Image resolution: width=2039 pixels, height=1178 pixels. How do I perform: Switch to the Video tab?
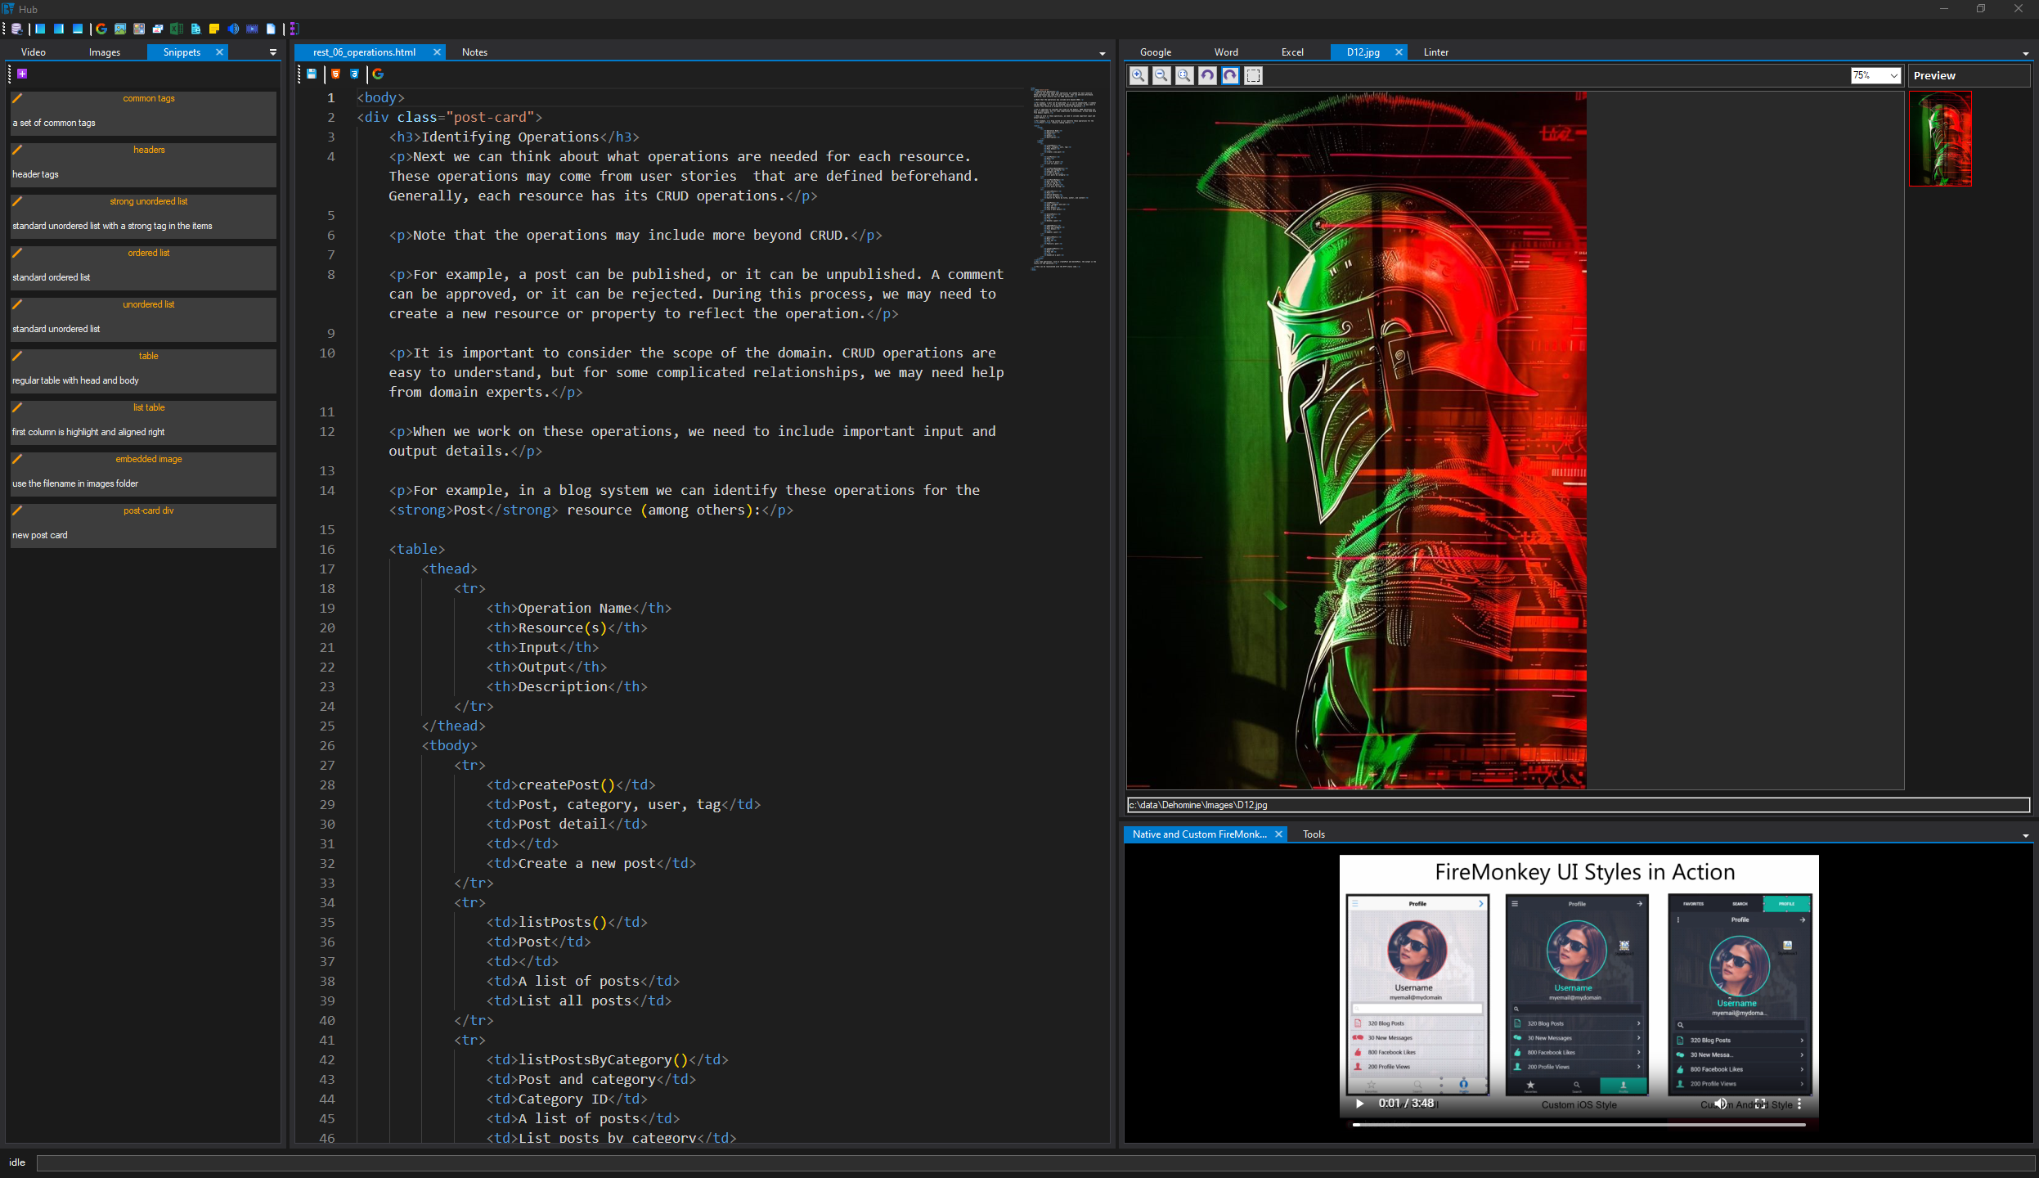pos(34,52)
